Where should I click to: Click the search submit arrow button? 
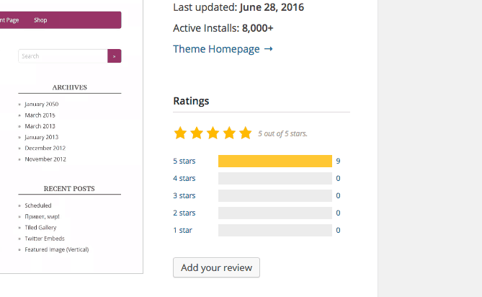(x=114, y=56)
